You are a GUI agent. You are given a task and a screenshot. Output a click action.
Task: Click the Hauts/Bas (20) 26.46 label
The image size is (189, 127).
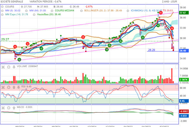tap(49, 14)
